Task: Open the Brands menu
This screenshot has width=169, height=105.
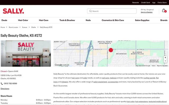Action: (x=164, y=20)
